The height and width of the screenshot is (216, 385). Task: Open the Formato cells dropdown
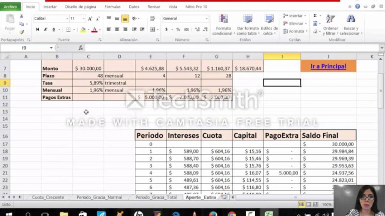click(x=295, y=31)
